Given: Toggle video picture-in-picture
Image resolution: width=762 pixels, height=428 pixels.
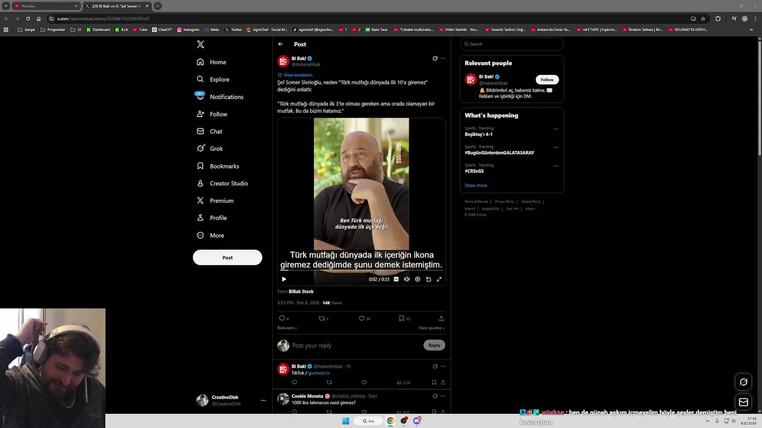Looking at the screenshot, I should (428, 279).
